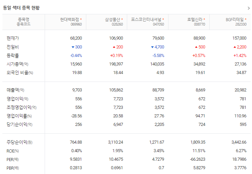252x174 pixels.
Task: Select PER value 9.5831
Action: (76, 159)
